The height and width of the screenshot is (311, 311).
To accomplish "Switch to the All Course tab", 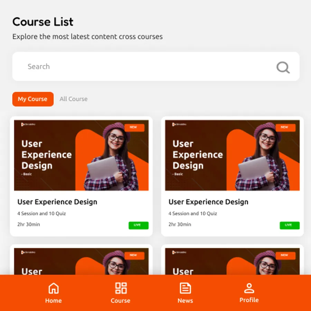I will point(74,99).
